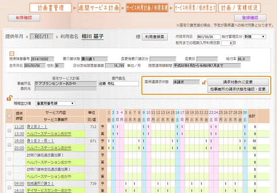Switch to 週間サービス計画 tab
This screenshot has width=277, height=193.
[98, 8]
